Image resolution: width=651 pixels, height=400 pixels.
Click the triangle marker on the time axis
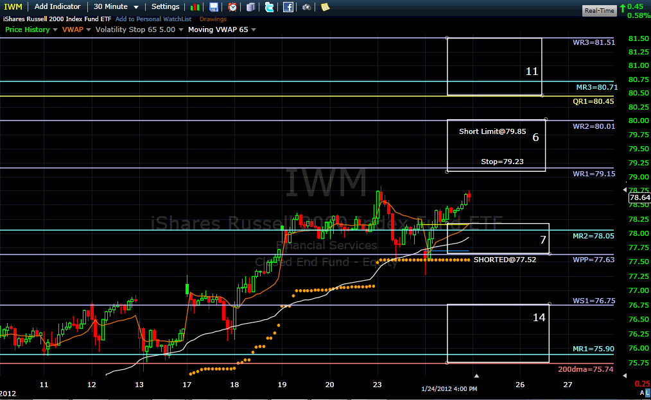[476, 376]
